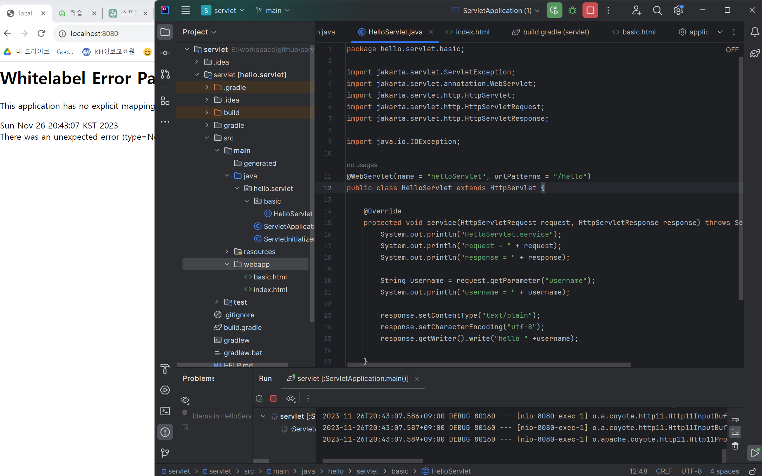This screenshot has width=762, height=476.
Task: Expand the test folder
Action: coord(217,302)
